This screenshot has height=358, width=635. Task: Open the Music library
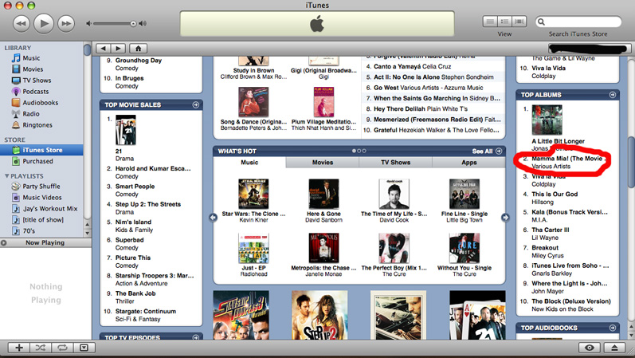[x=31, y=58]
